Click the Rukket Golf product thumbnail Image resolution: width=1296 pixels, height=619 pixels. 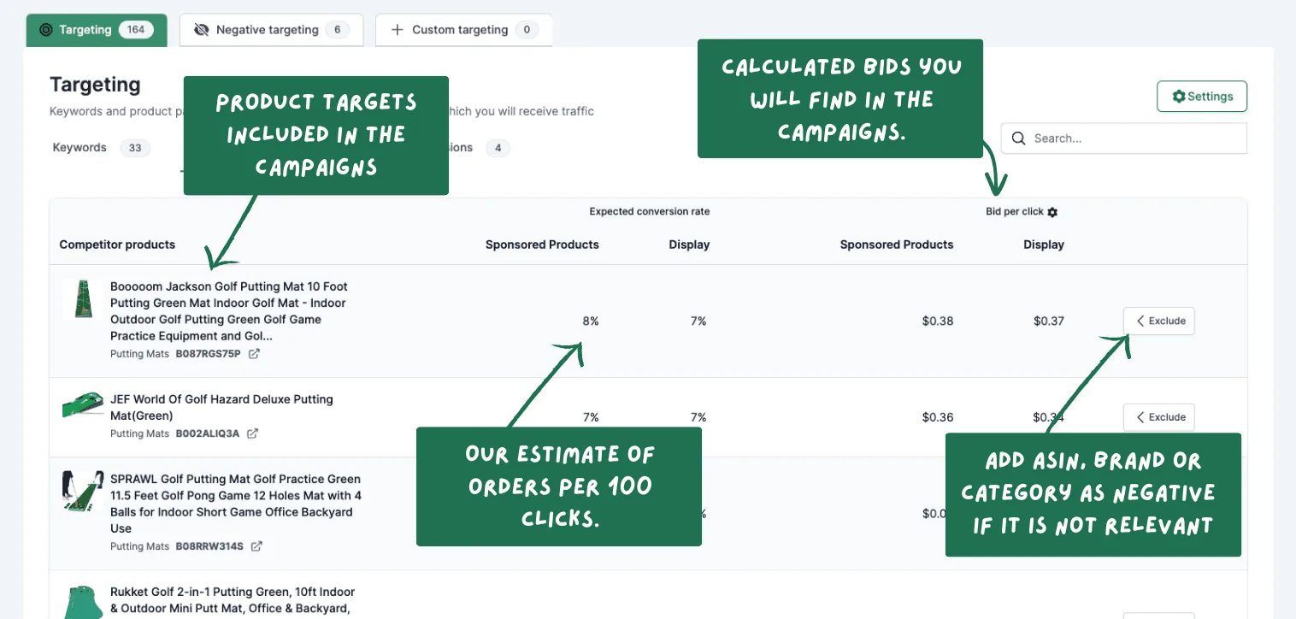tap(83, 602)
